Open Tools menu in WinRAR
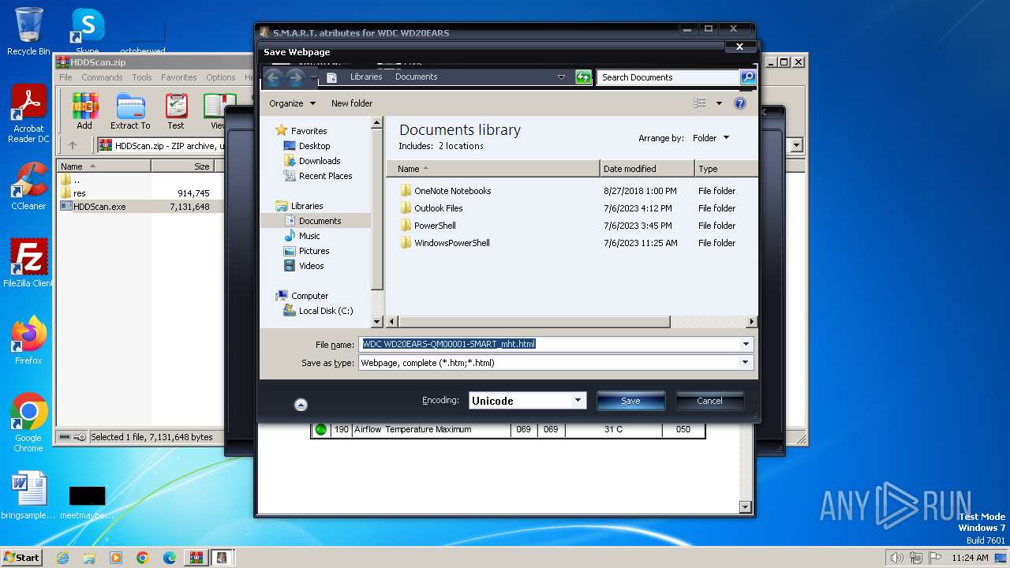The width and height of the screenshot is (1010, 568). tap(142, 77)
